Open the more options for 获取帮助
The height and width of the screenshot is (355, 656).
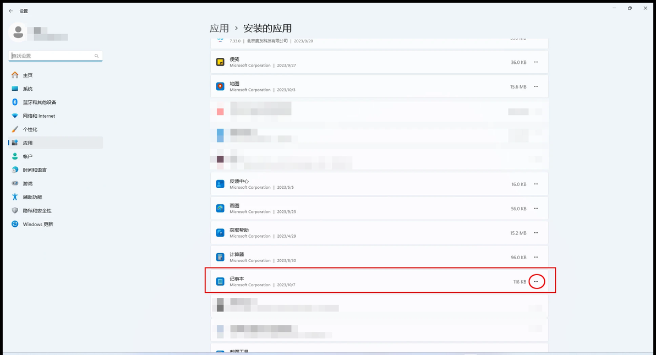click(536, 233)
